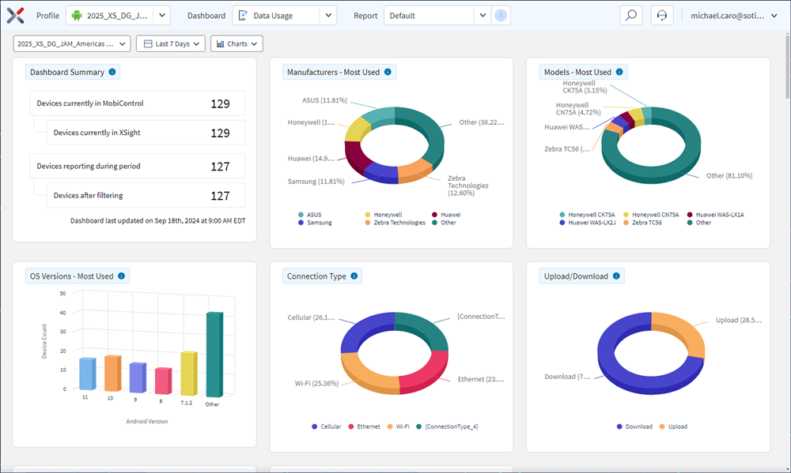The height and width of the screenshot is (473, 791).
Task: Click the Dashboard Summary info icon
Action: [112, 72]
